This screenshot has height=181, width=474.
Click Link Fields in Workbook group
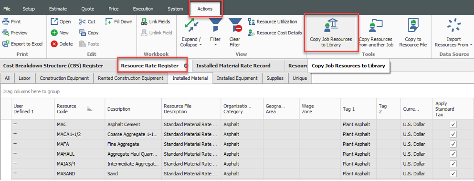(x=156, y=22)
